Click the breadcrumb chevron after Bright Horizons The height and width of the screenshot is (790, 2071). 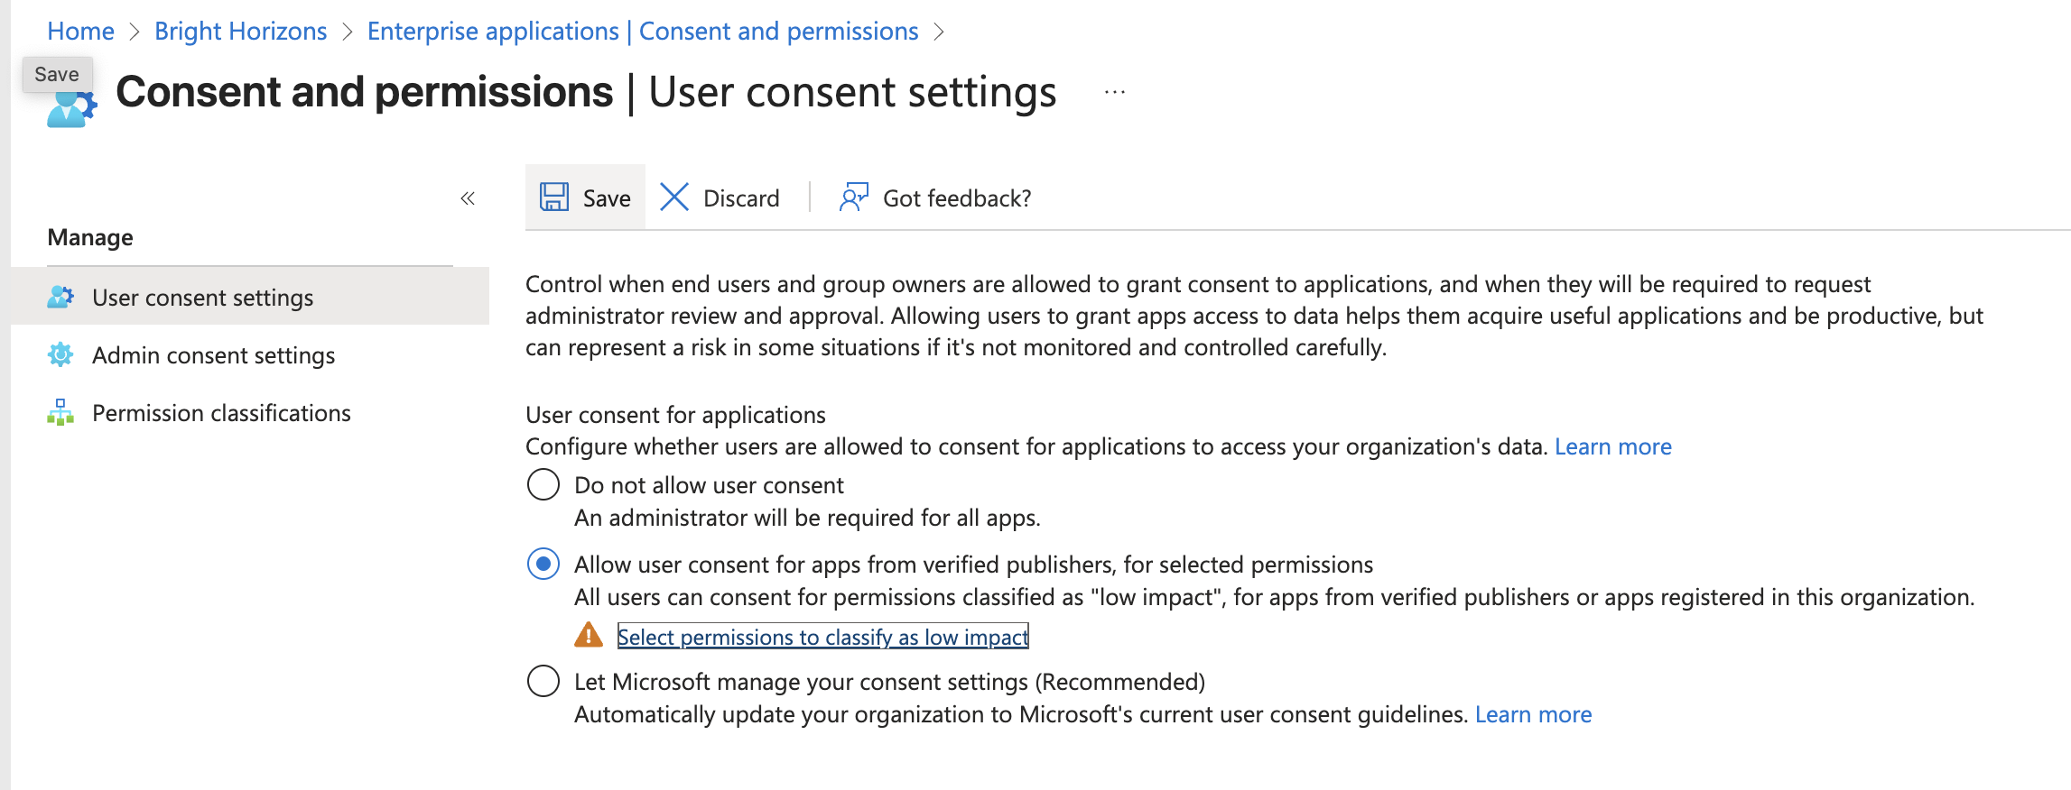click(348, 31)
